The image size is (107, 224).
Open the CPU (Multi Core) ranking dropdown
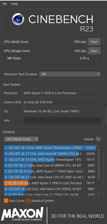pos(21,139)
